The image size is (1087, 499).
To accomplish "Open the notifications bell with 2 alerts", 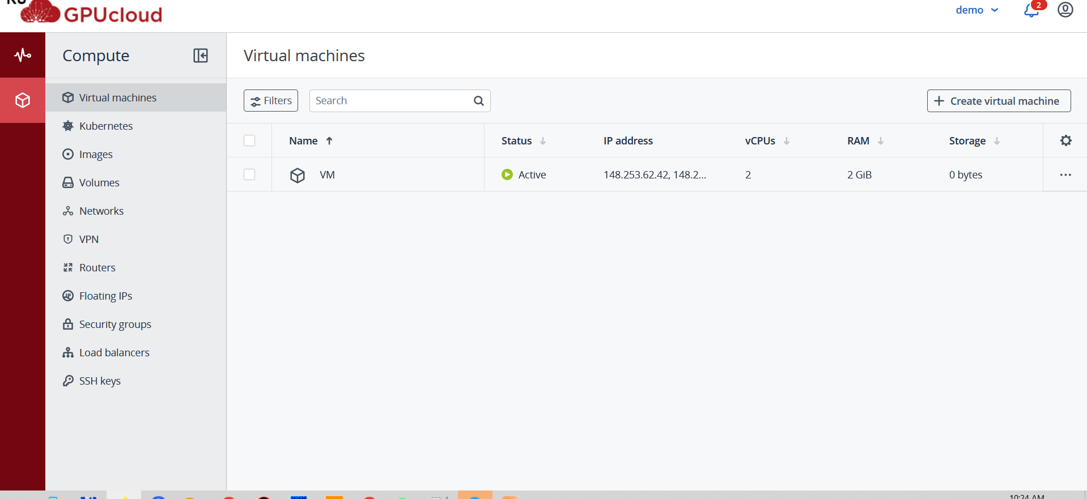I will pos(1033,9).
